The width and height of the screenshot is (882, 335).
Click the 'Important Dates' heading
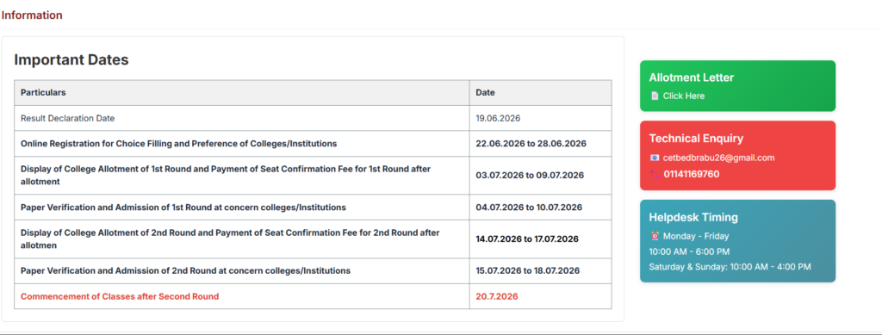[71, 59]
